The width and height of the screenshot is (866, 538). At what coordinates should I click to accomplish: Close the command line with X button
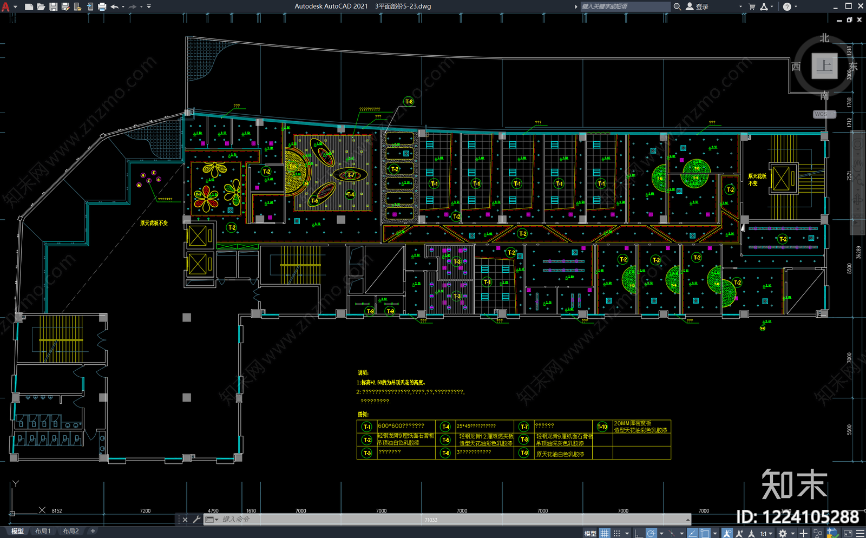click(x=185, y=520)
